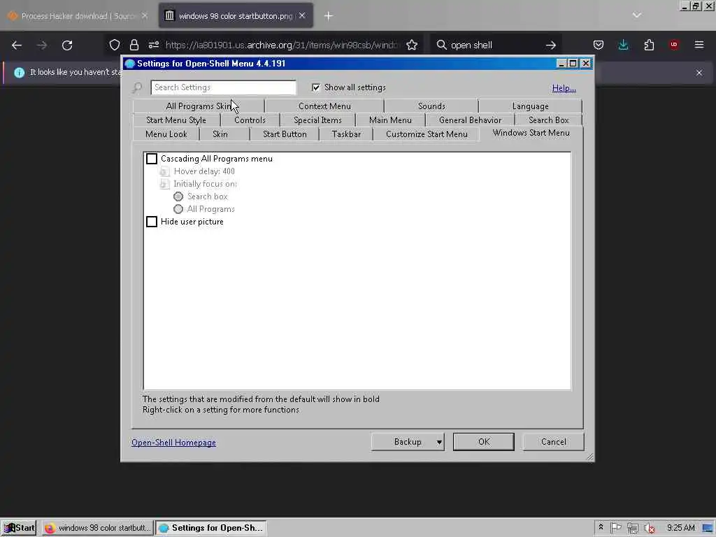
Task: Click the 9:25 AM taskbar clock
Action: click(x=681, y=528)
